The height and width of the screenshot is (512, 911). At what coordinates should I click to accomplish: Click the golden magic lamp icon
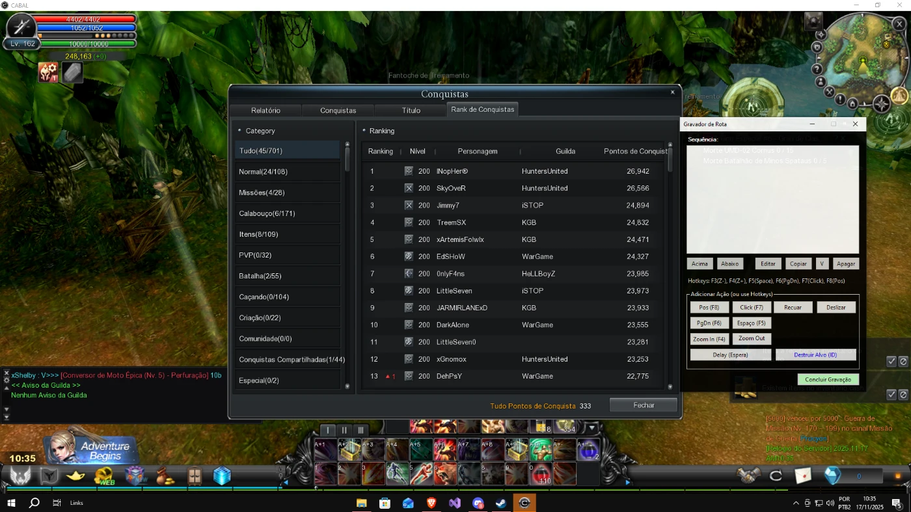click(x=76, y=476)
